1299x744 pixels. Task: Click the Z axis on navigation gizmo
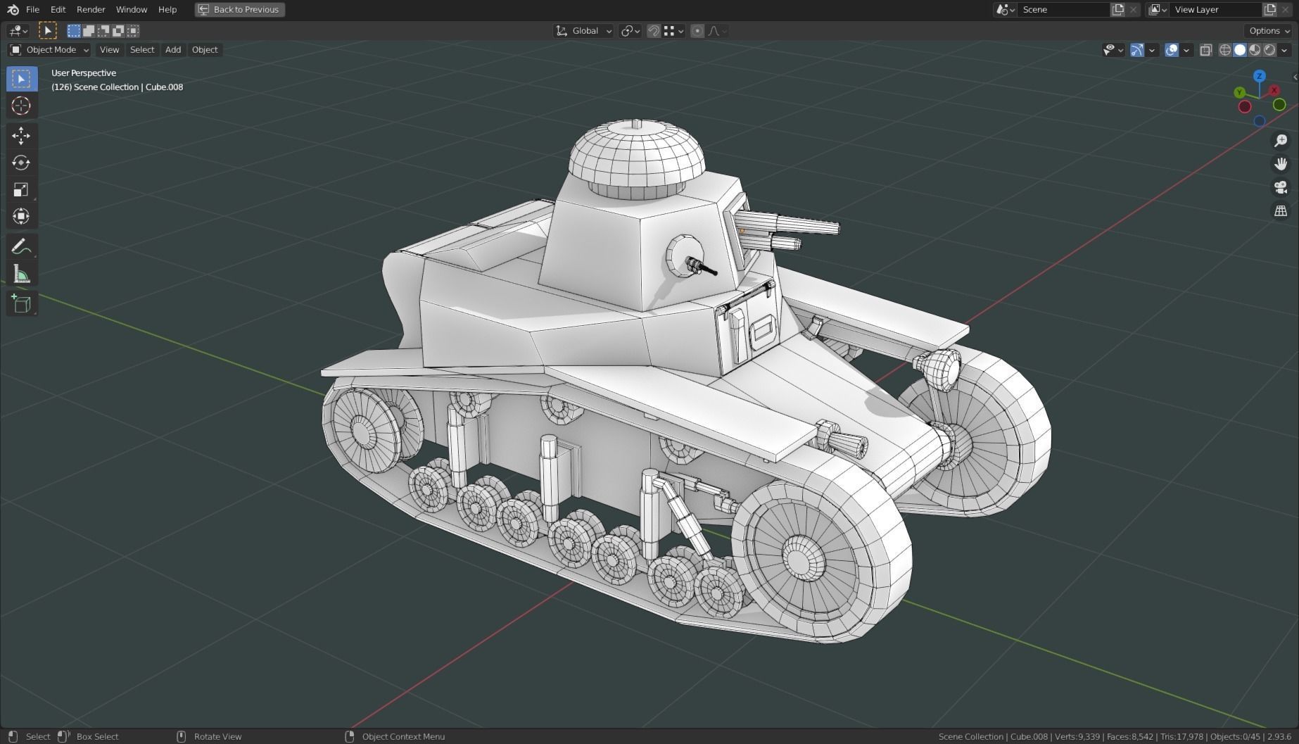pyautogui.click(x=1260, y=76)
